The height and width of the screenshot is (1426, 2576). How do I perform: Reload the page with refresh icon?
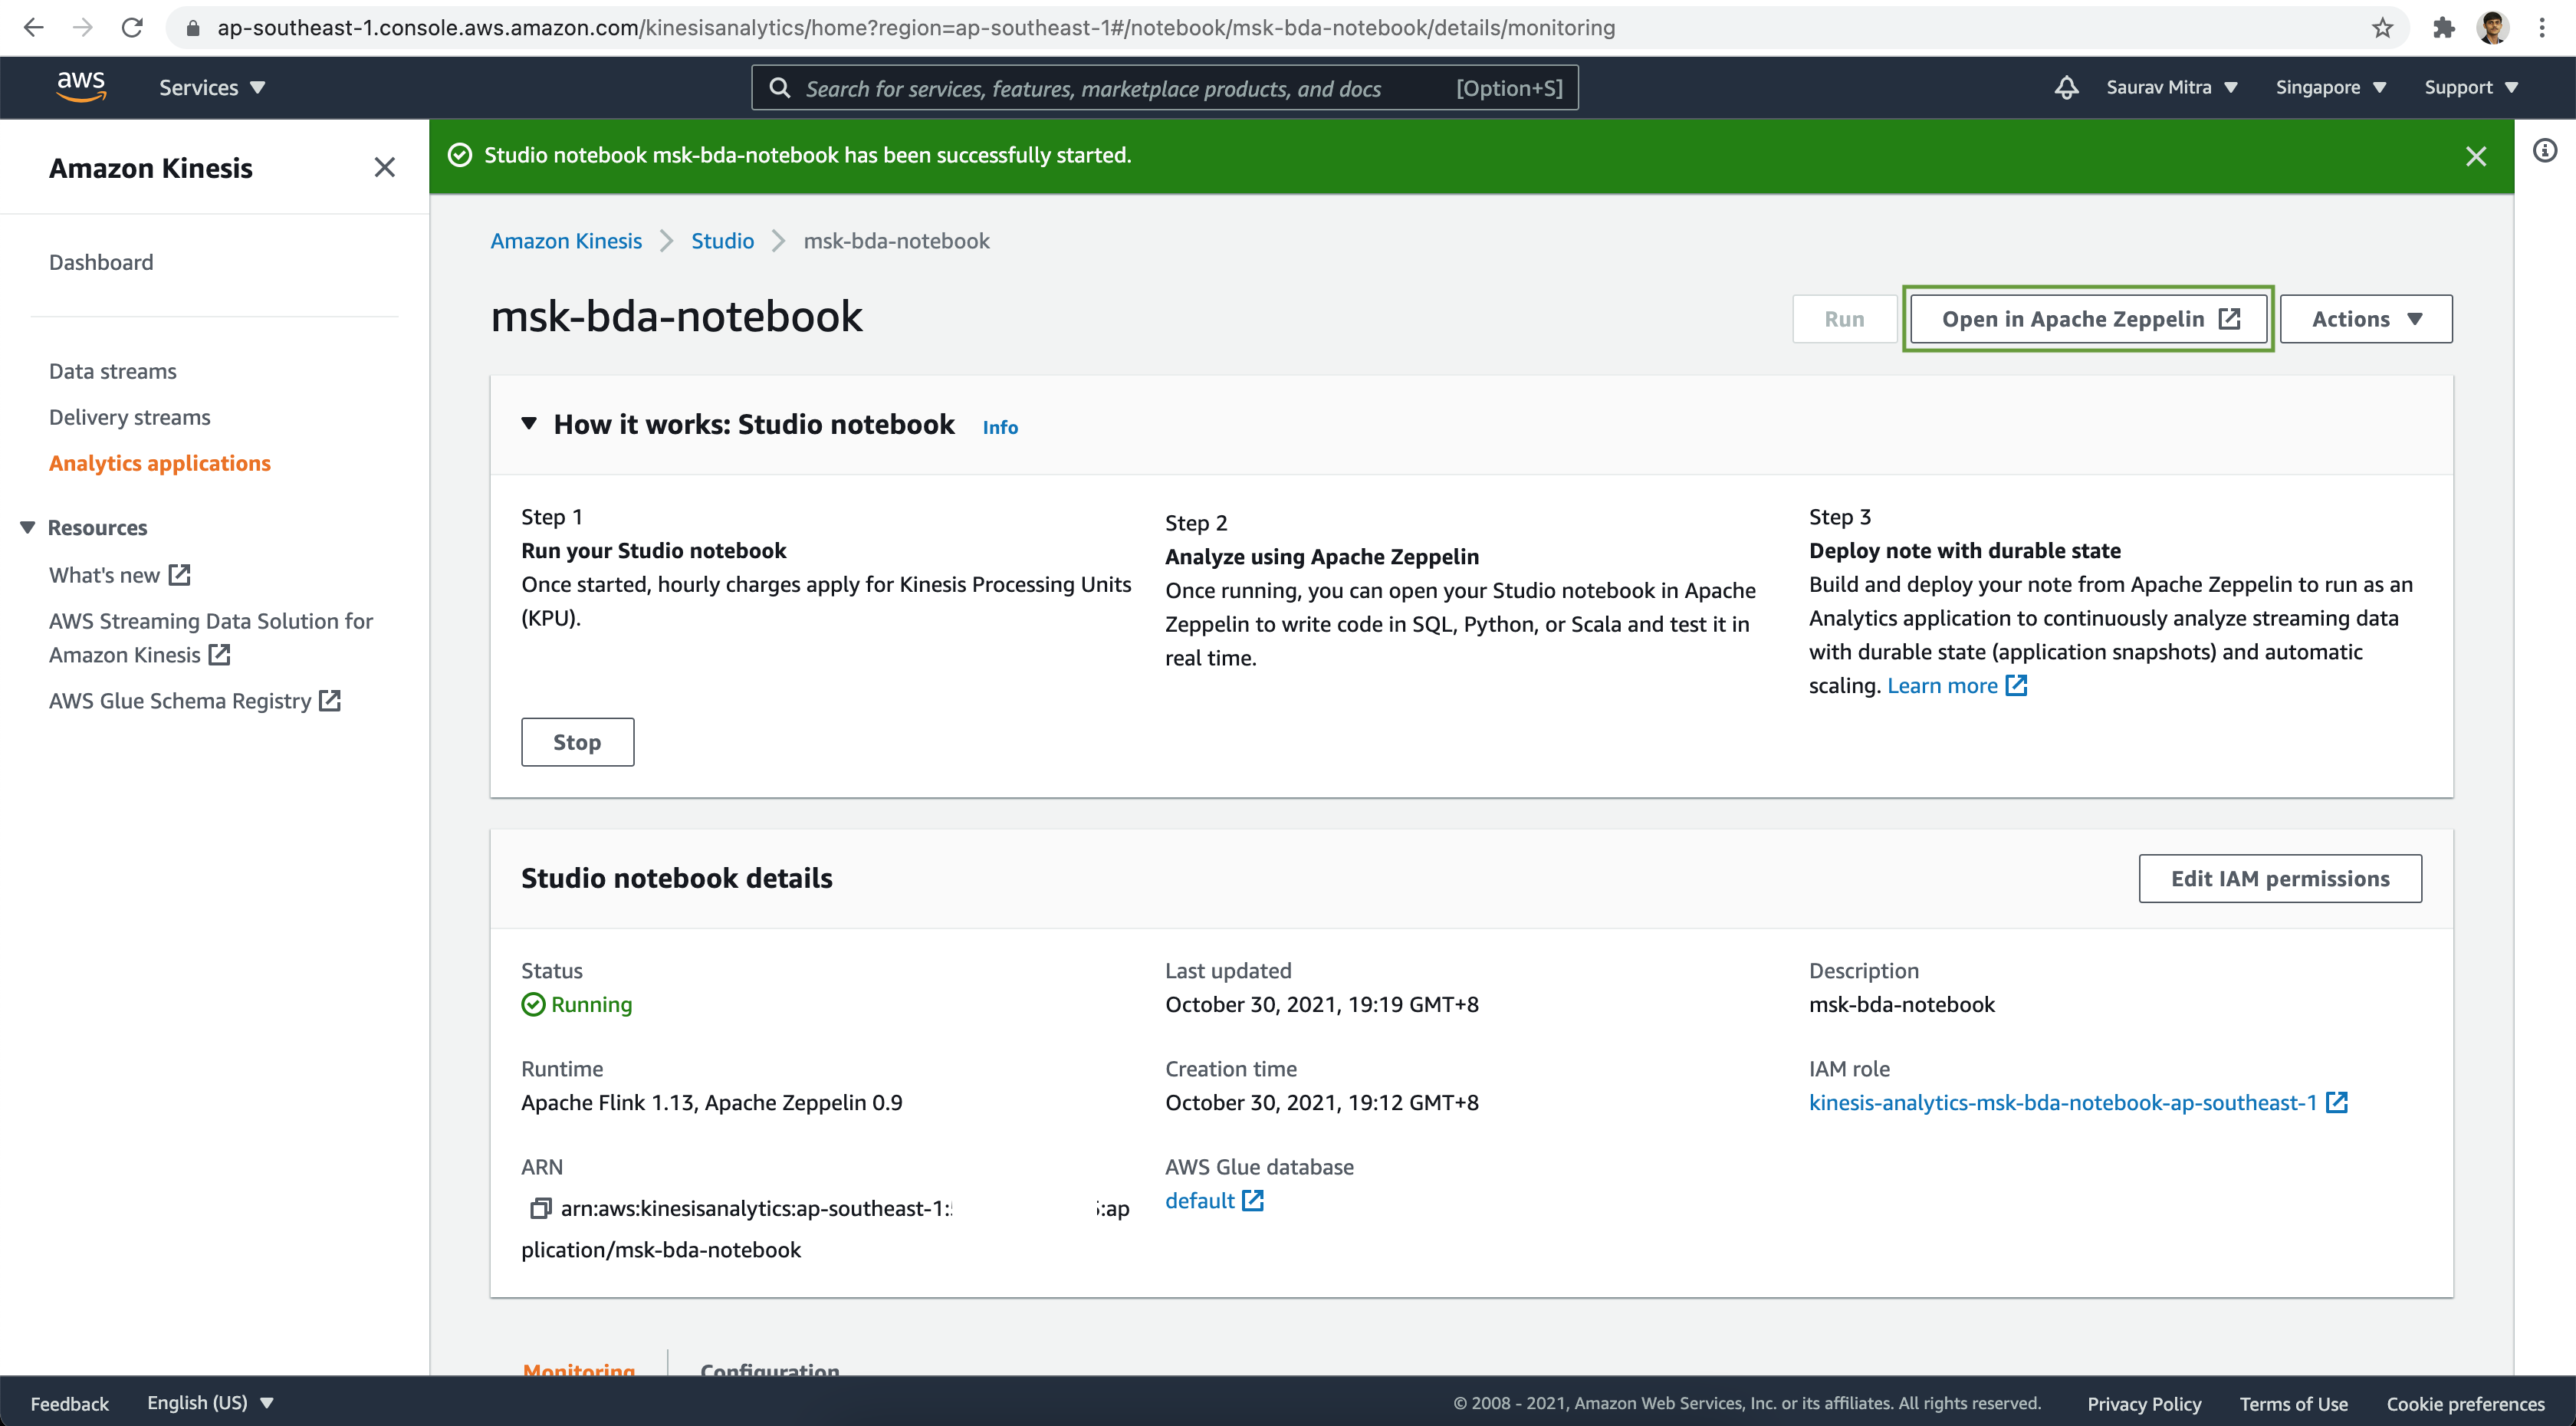pos(132,28)
